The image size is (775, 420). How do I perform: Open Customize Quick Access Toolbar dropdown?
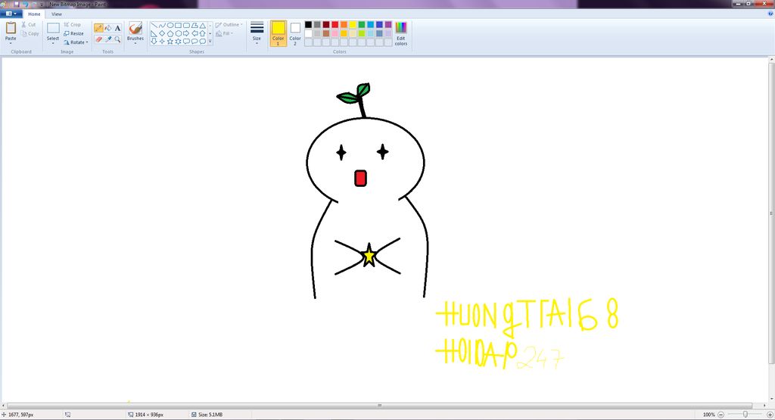coord(42,5)
